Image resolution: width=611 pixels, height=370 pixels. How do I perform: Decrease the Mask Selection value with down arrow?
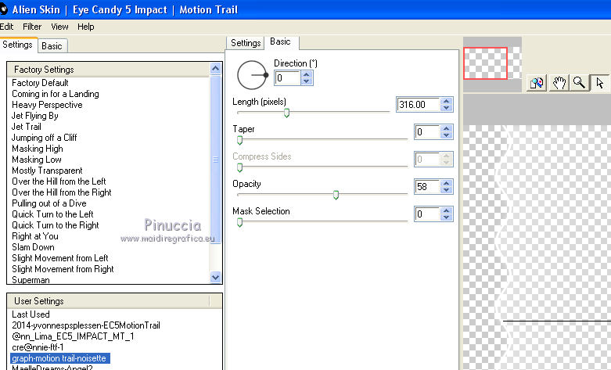coord(447,217)
